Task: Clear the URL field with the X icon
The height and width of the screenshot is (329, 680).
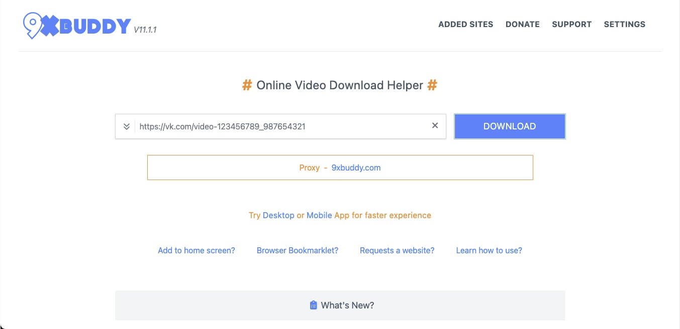Action: point(435,126)
